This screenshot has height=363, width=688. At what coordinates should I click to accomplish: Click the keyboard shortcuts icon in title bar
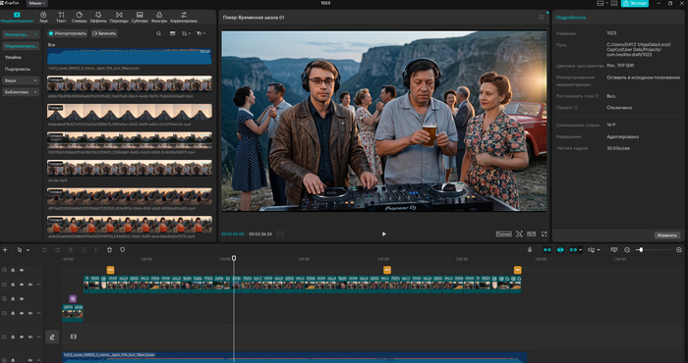click(614, 3)
